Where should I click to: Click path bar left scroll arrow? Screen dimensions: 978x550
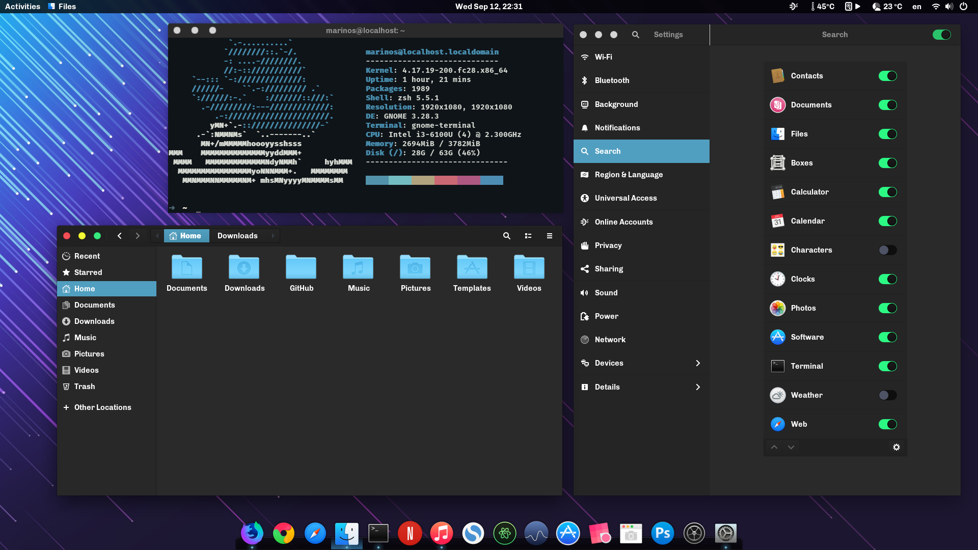pyautogui.click(x=157, y=236)
